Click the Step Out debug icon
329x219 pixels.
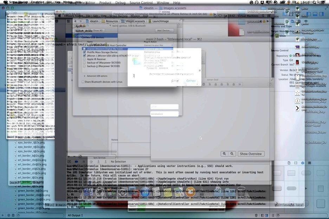point(105,161)
